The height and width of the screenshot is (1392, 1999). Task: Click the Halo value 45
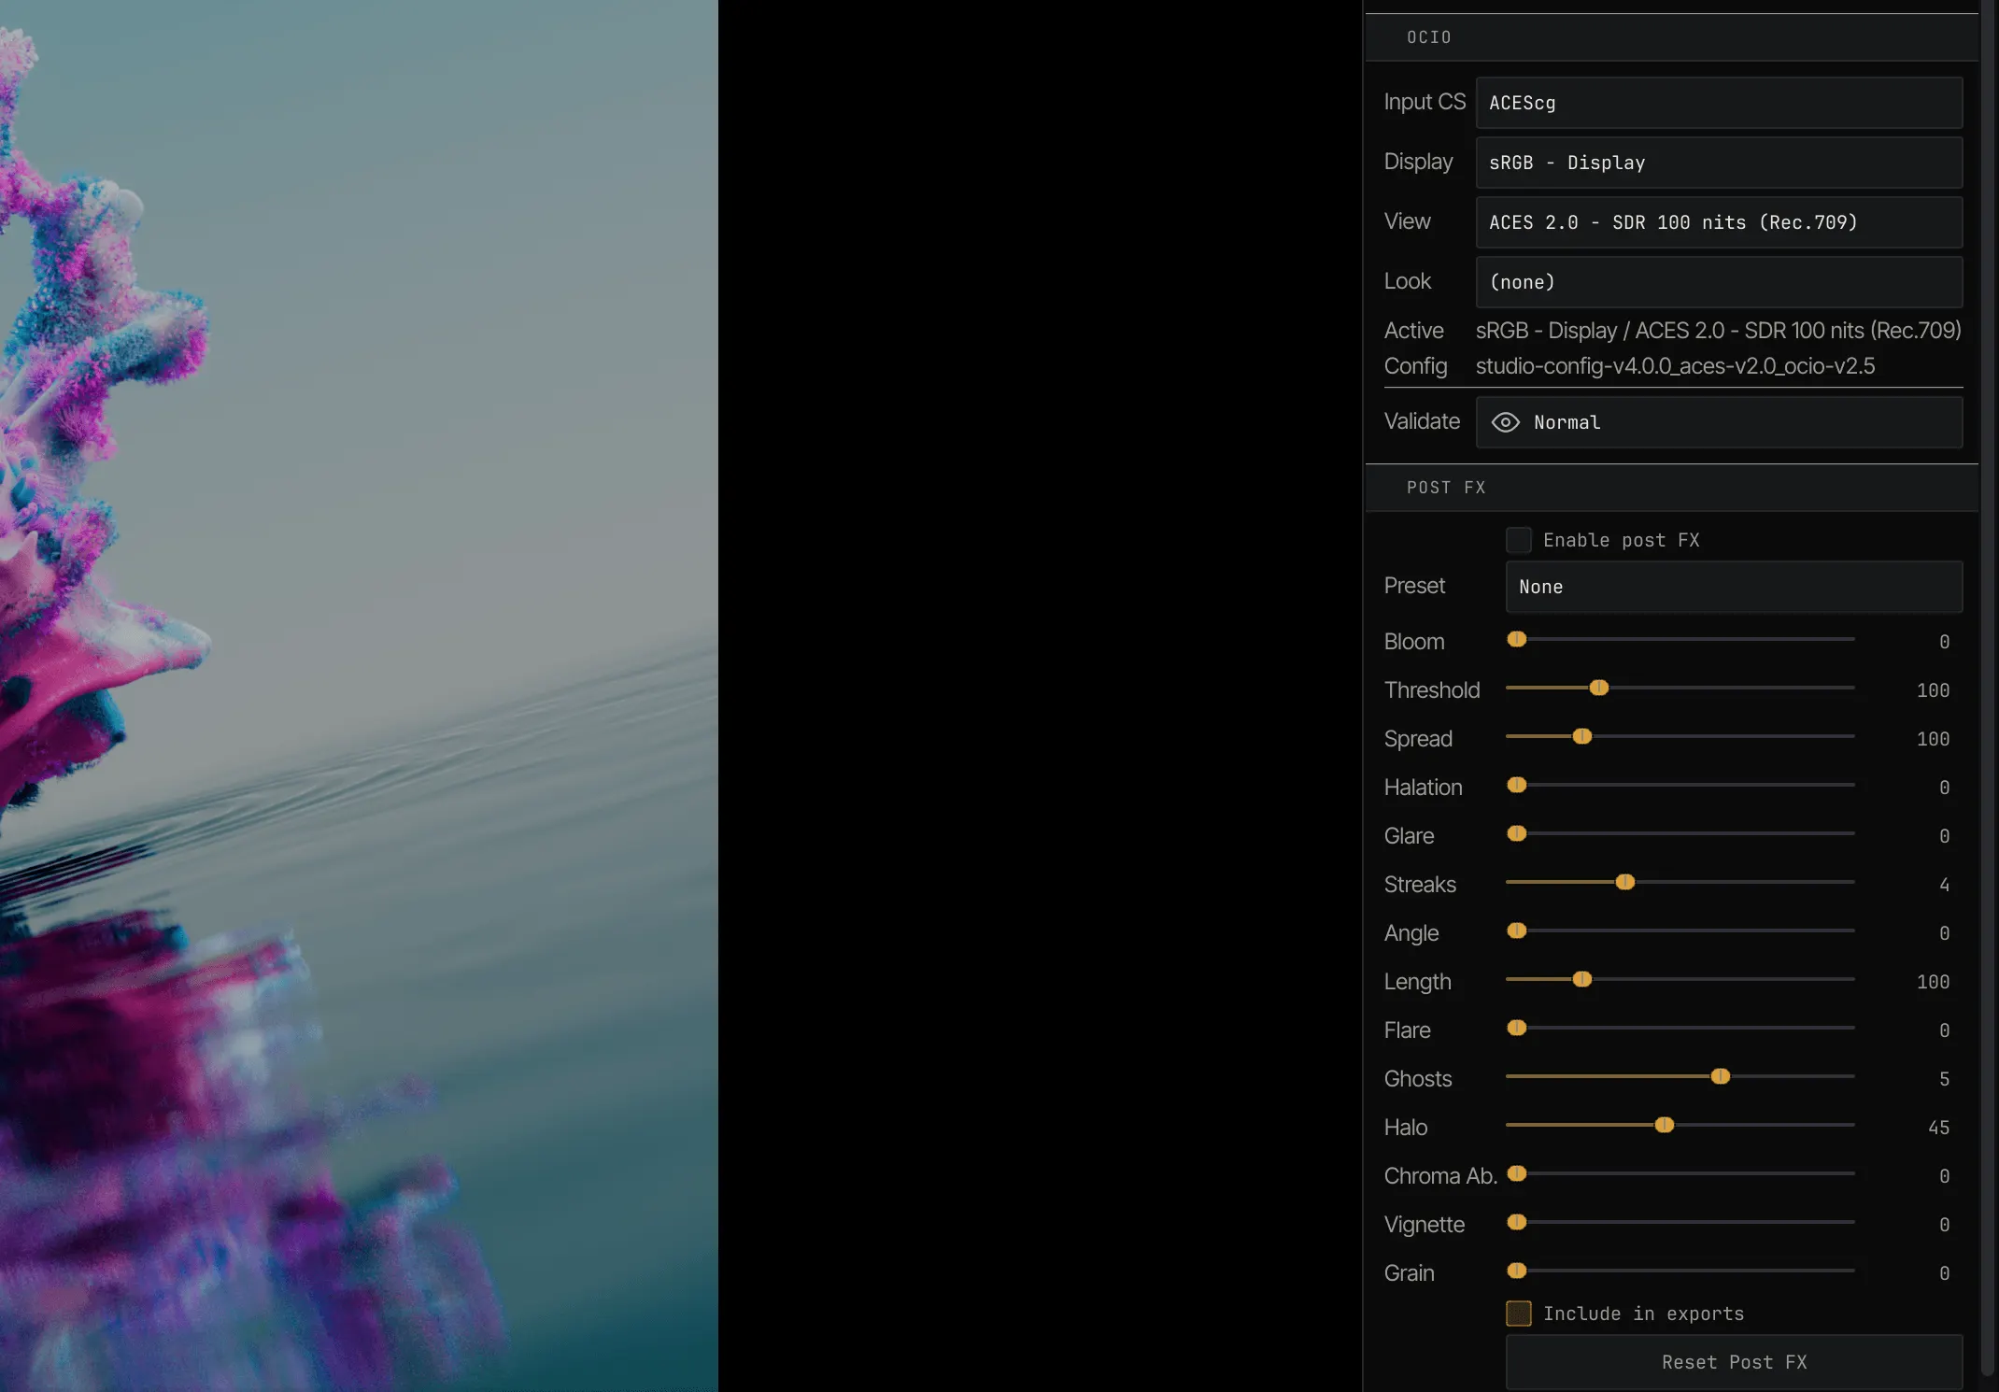pyautogui.click(x=1938, y=1128)
